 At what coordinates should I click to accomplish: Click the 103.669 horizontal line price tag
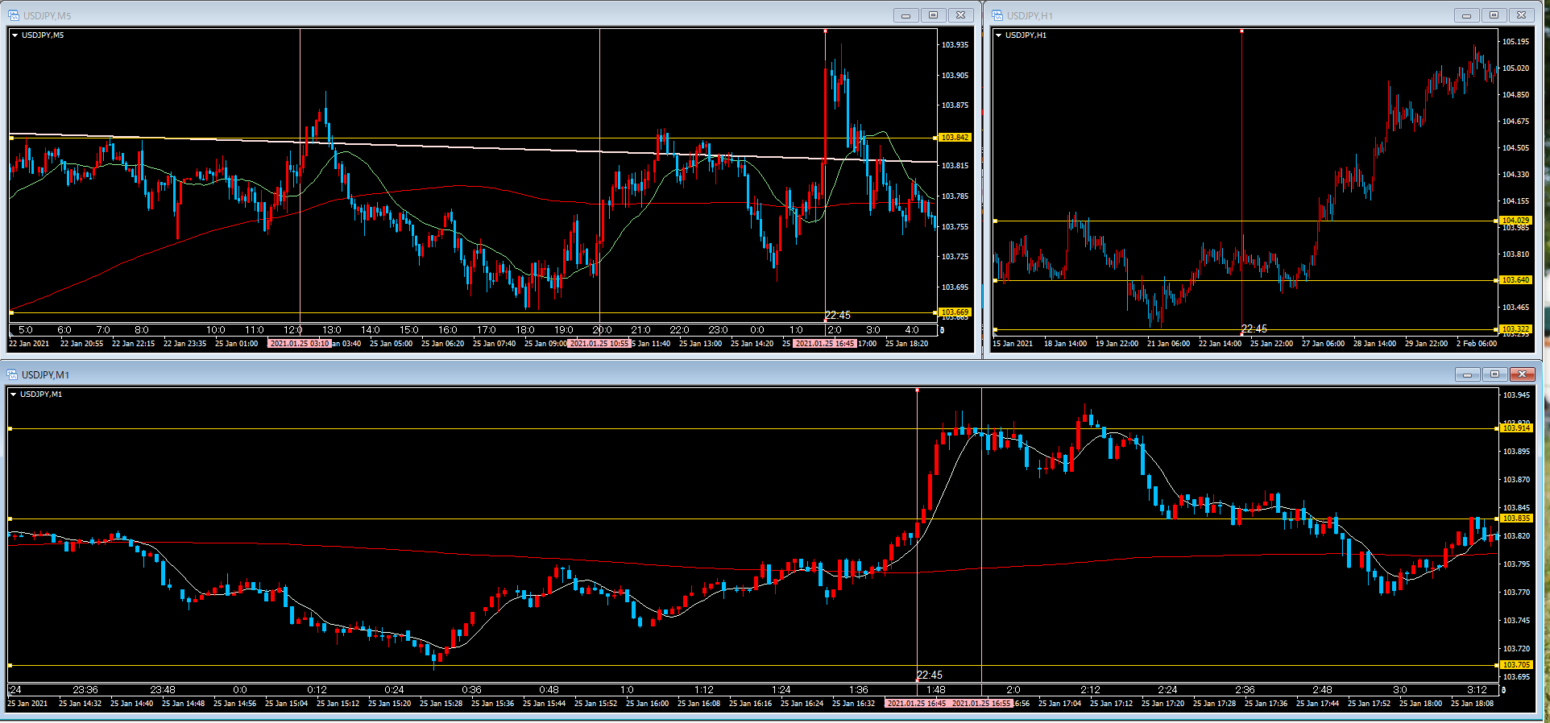tap(955, 312)
